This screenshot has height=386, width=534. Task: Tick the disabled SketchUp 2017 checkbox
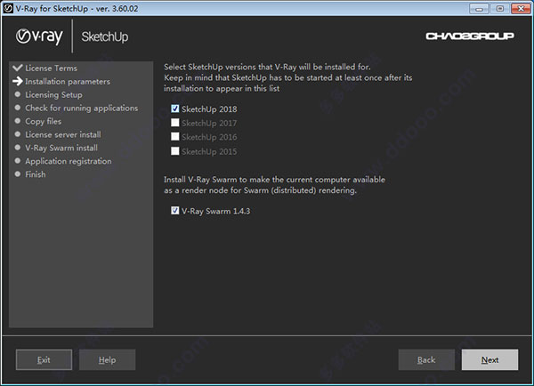(175, 123)
